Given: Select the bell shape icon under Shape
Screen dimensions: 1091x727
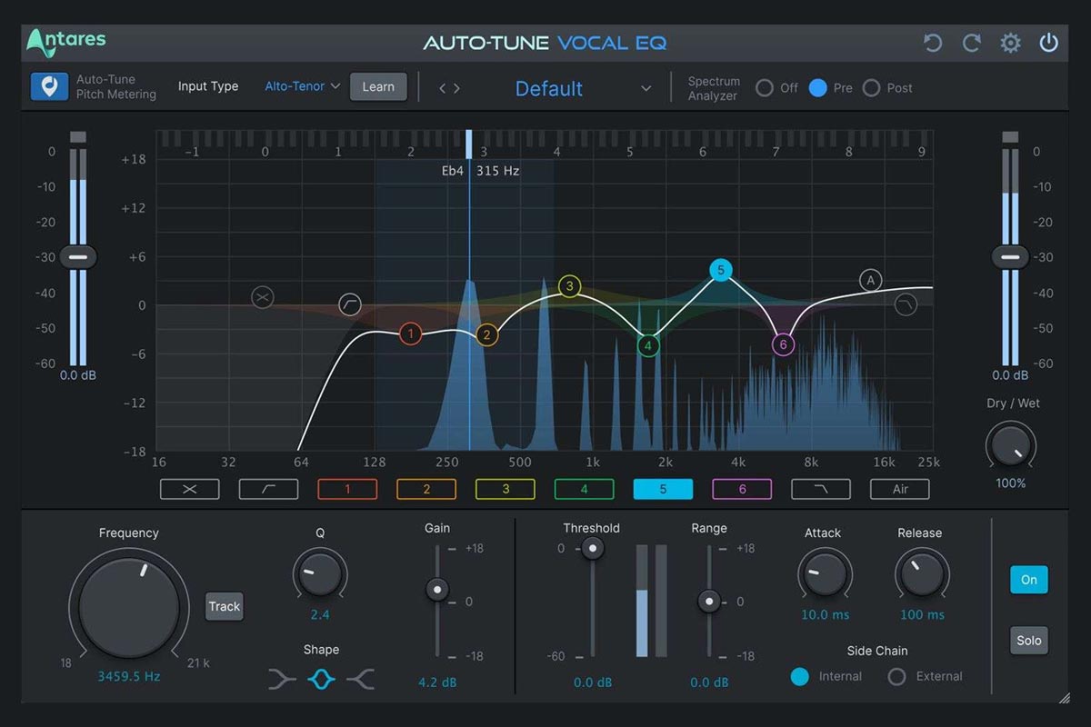Looking at the screenshot, I should 321,679.
